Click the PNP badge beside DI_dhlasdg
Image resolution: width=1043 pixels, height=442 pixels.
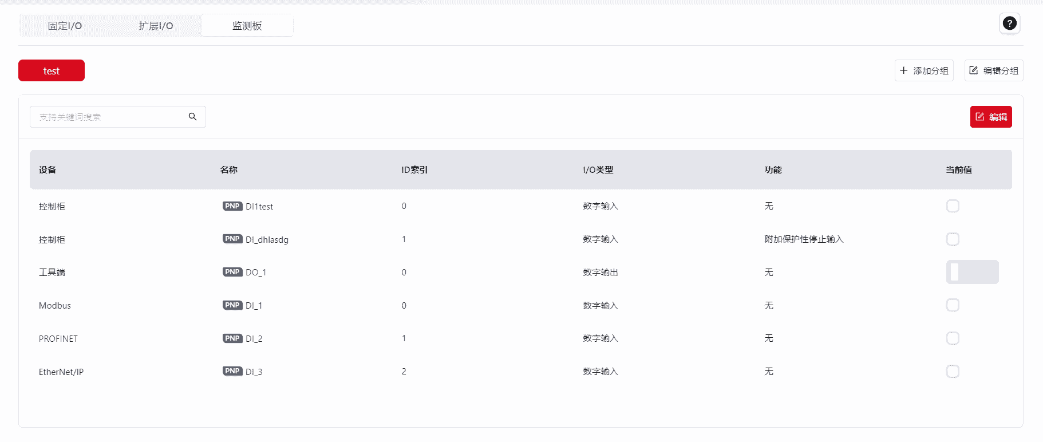232,239
